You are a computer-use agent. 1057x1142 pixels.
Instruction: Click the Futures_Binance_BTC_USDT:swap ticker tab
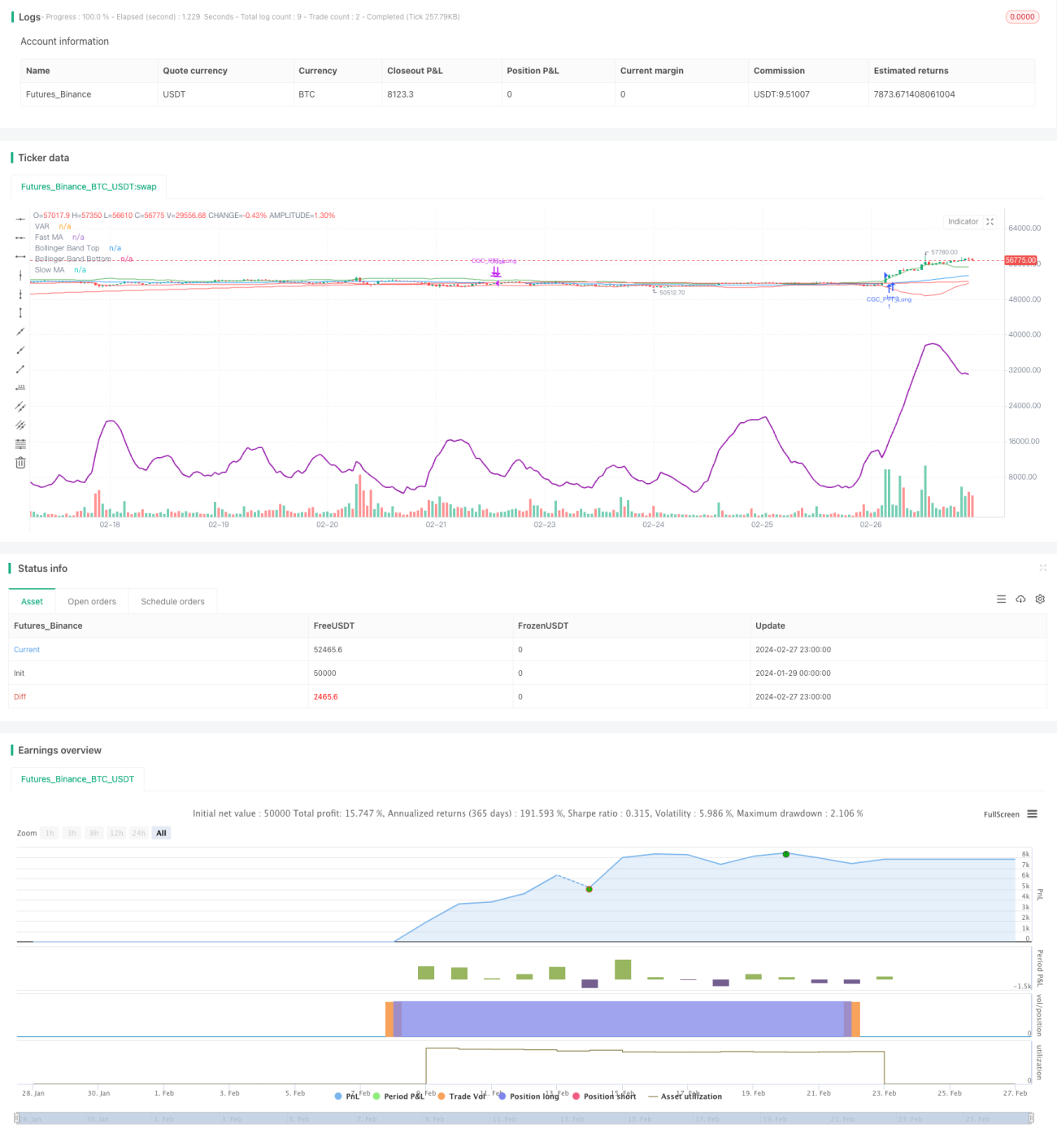(x=89, y=186)
